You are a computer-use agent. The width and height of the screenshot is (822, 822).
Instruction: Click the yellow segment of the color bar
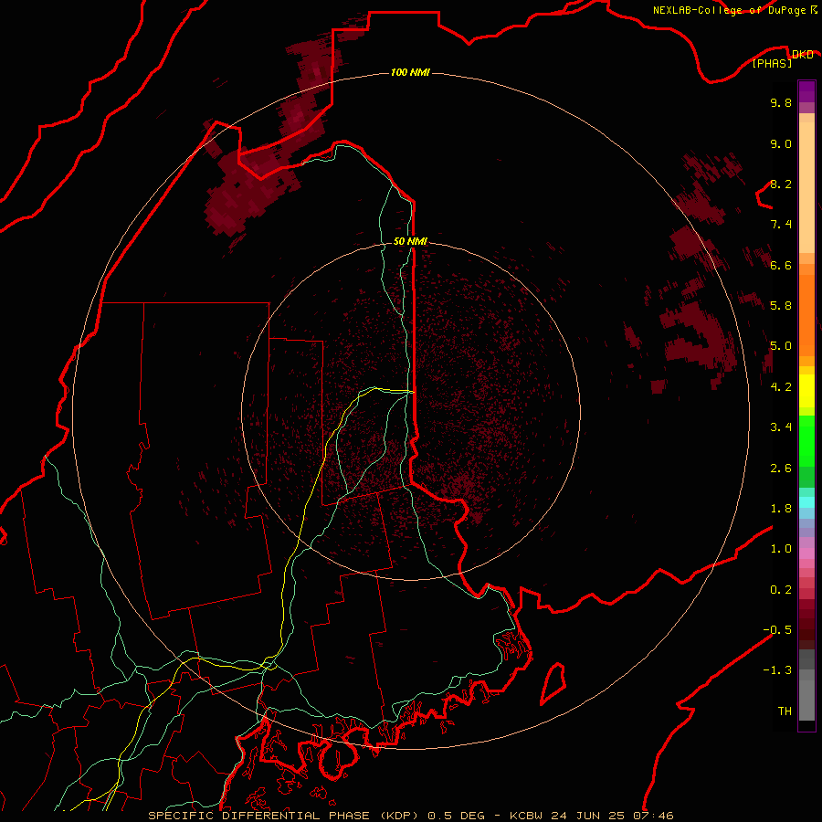coord(806,391)
